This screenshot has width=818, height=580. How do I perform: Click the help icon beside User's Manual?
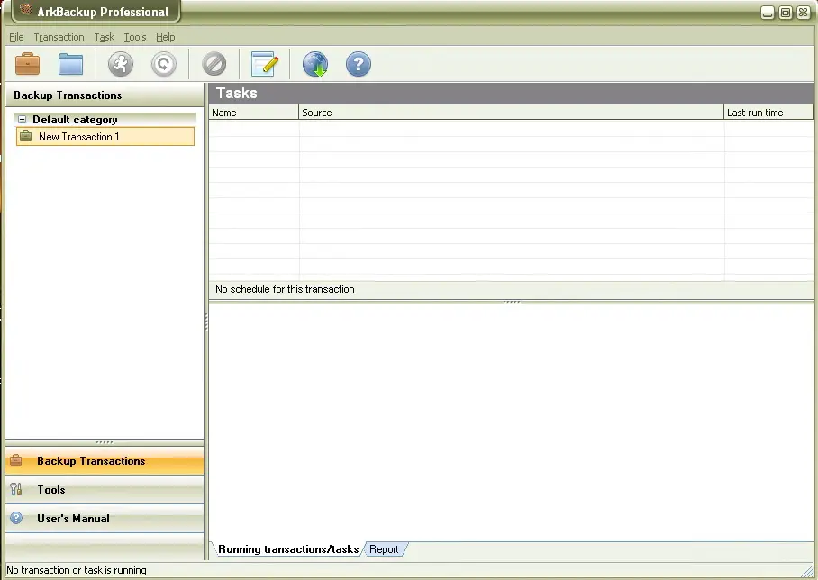tap(16, 518)
